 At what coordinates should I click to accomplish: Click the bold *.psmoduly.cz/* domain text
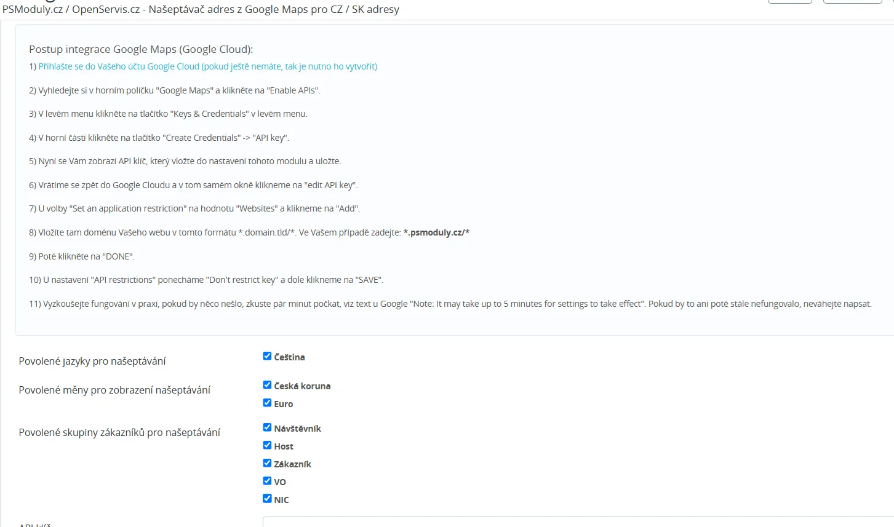coord(436,232)
